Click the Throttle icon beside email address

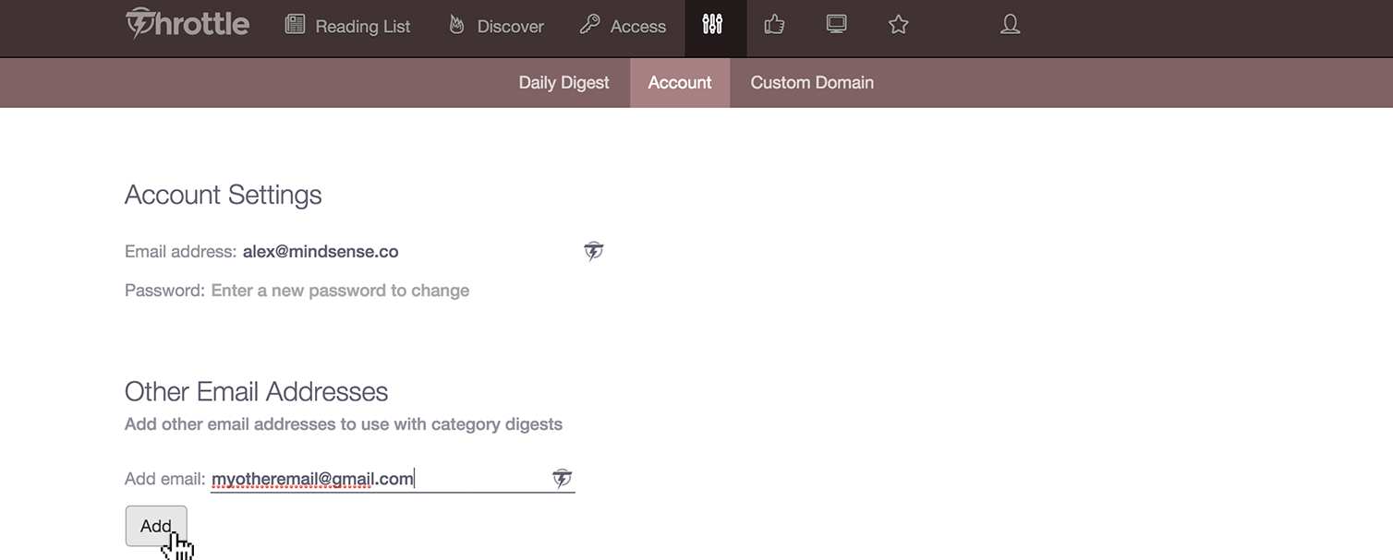[594, 251]
